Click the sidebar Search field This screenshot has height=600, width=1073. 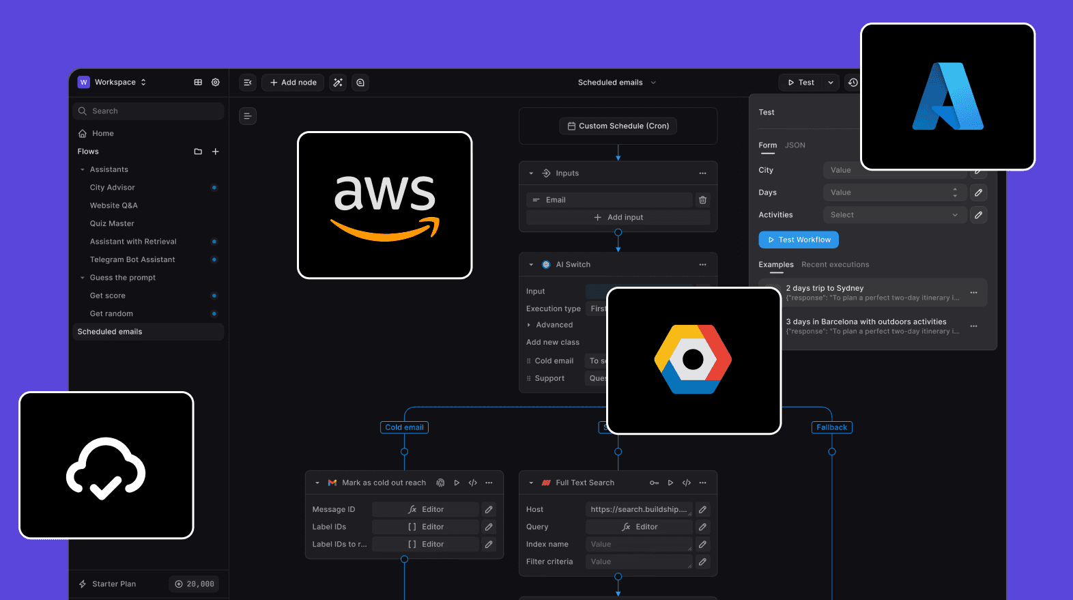point(147,111)
